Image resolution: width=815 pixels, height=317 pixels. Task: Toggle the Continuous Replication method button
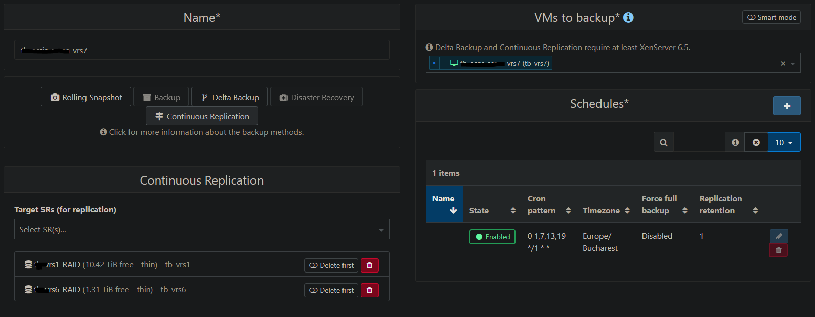(202, 116)
